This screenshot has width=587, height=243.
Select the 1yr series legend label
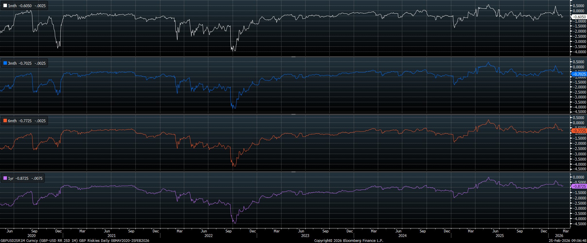(11, 178)
